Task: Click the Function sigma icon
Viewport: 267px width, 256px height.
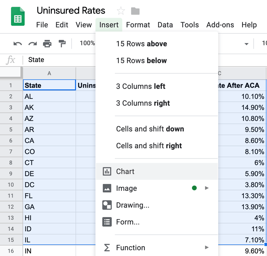Action: 107,247
